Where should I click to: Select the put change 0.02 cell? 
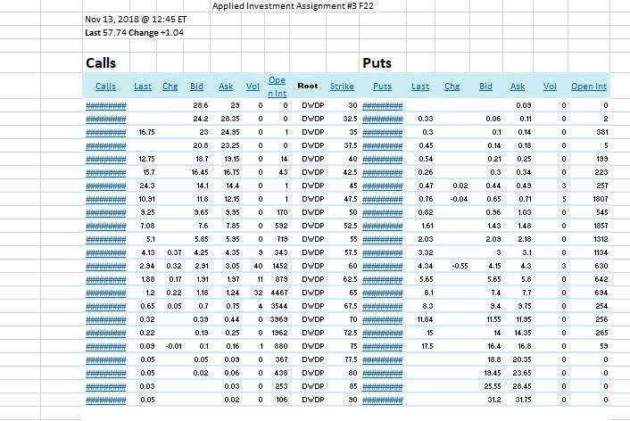click(x=460, y=186)
